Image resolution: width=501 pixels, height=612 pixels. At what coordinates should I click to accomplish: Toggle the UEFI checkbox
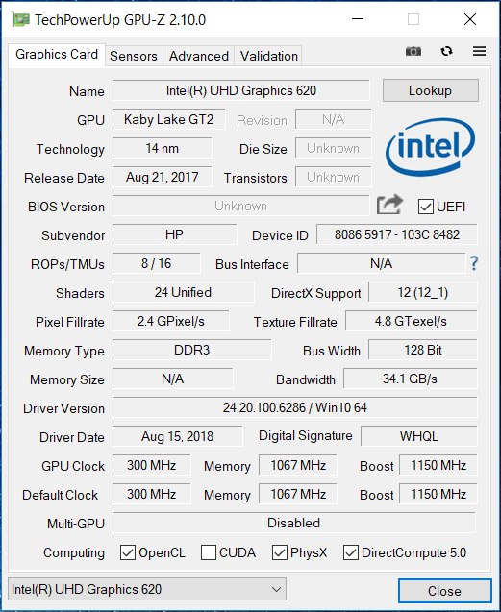426,207
